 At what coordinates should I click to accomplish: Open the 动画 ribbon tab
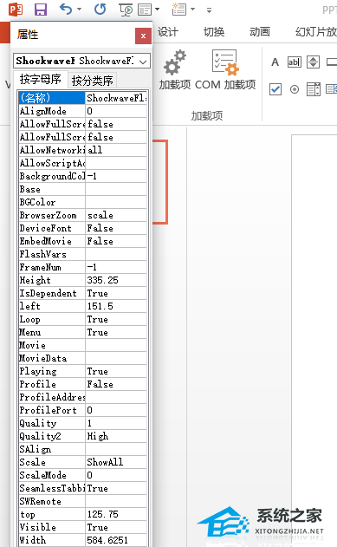point(260,32)
